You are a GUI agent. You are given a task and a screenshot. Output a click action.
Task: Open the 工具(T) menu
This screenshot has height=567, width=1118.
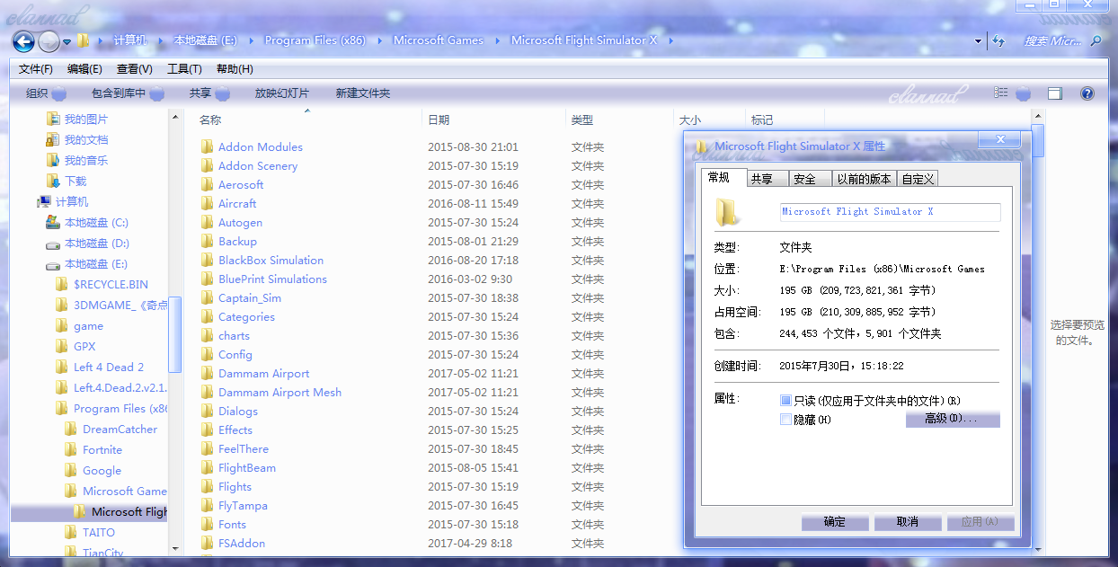(184, 69)
